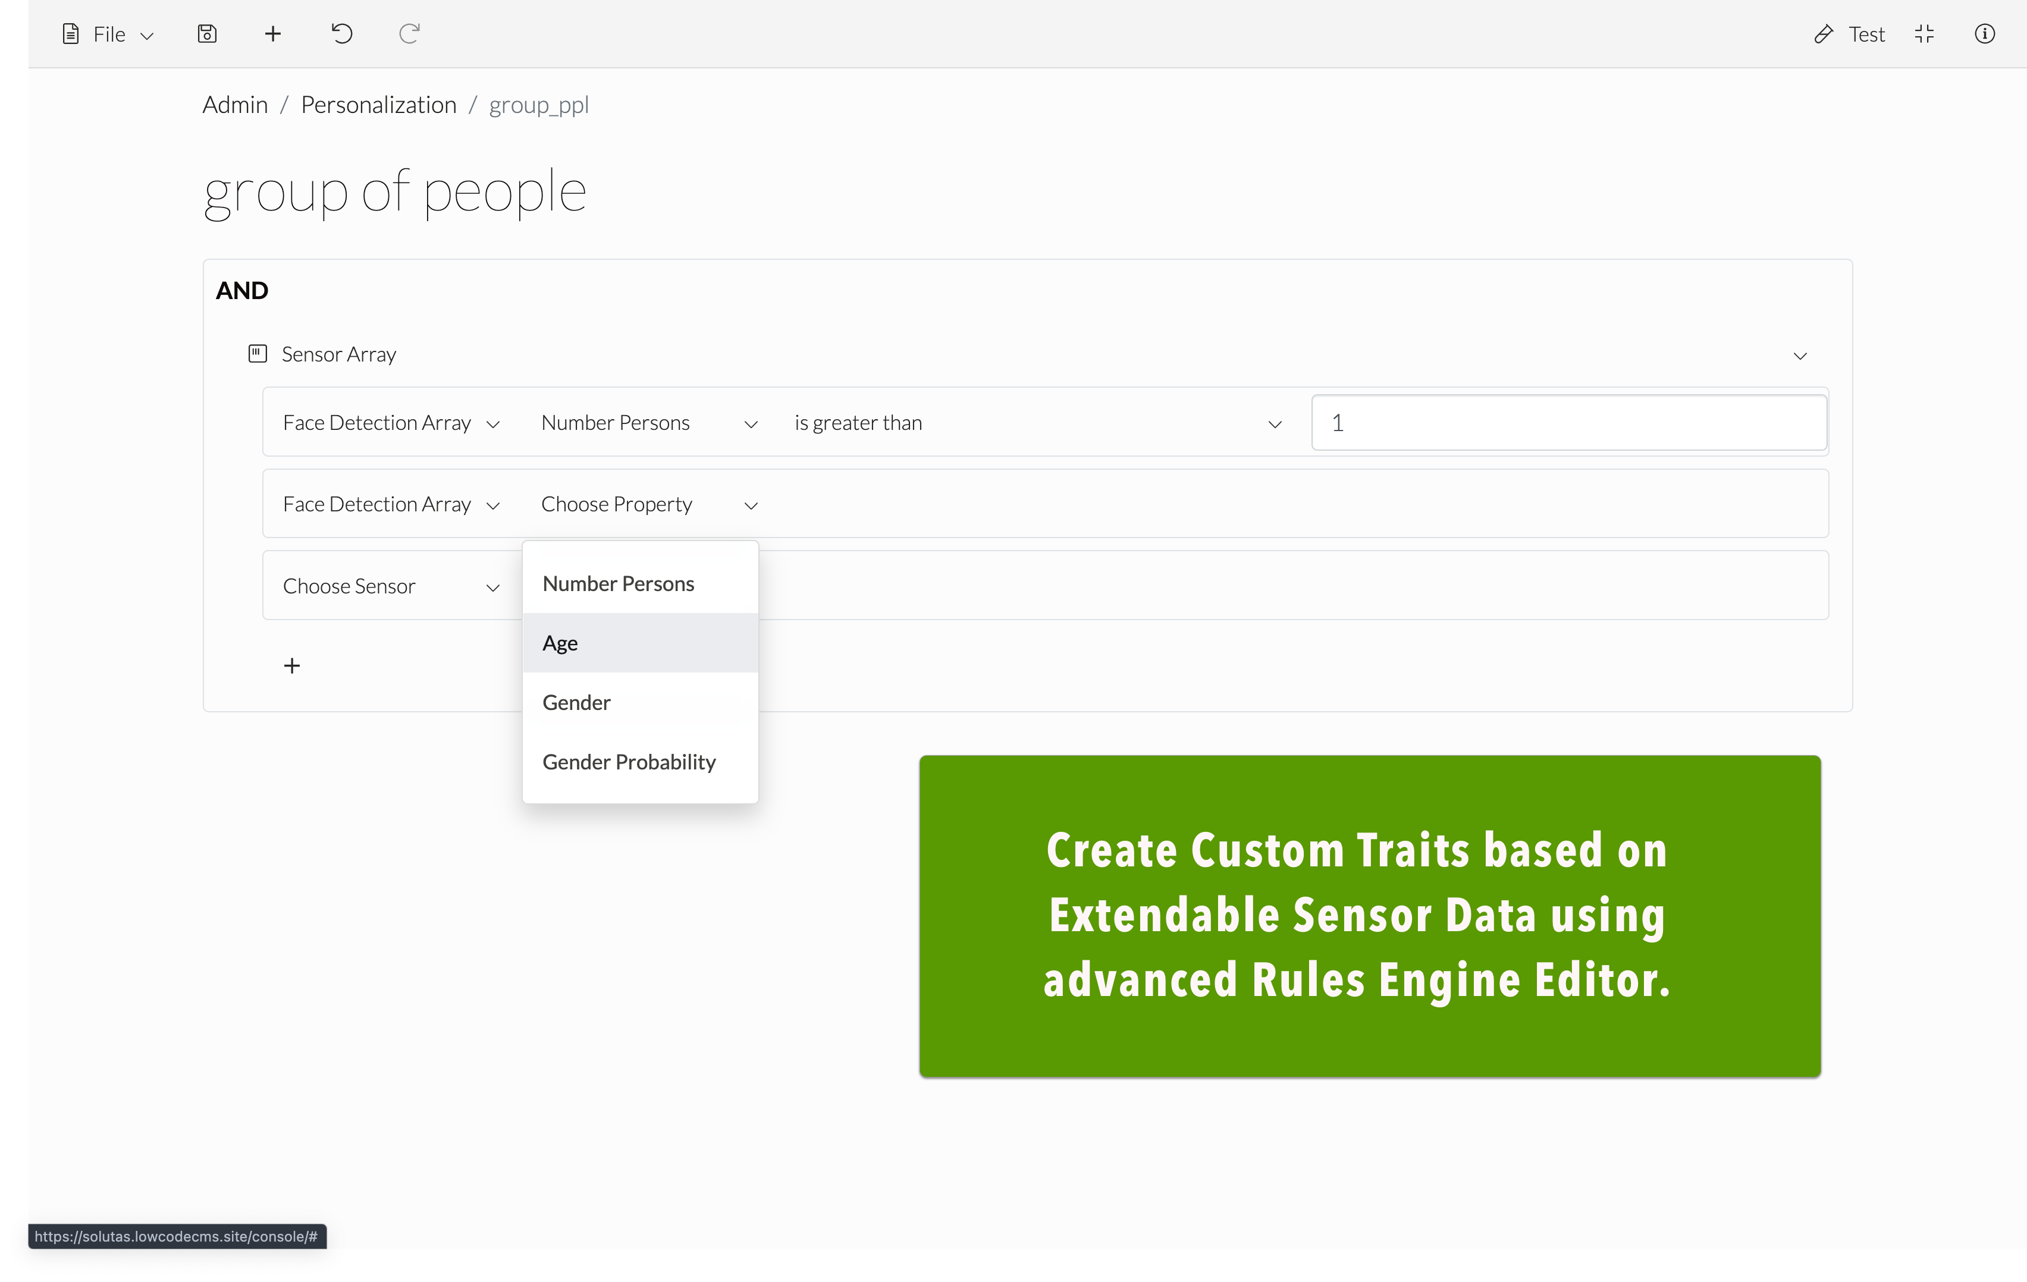Image resolution: width=2027 pixels, height=1282 pixels.
Task: Go to Personalization breadcrumb link
Action: tap(379, 105)
